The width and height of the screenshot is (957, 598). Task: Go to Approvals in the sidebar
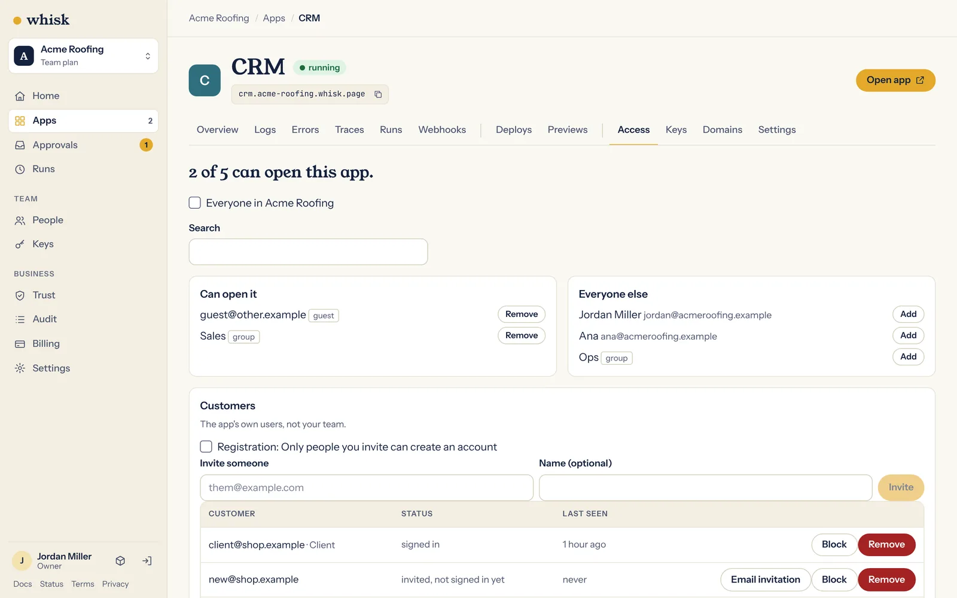point(83,145)
